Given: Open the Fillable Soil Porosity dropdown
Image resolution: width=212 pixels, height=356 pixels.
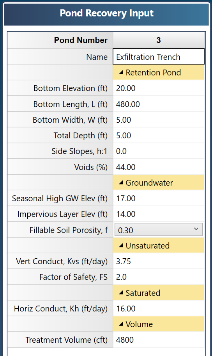Looking at the screenshot, I should (159, 230).
